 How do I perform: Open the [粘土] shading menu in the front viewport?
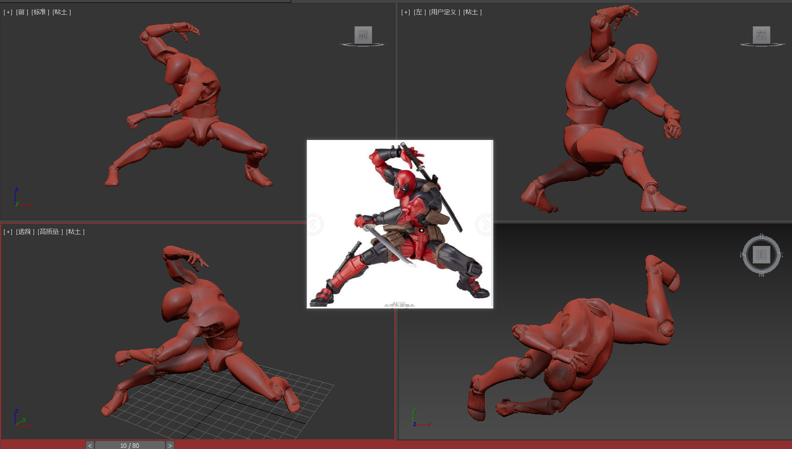click(61, 12)
